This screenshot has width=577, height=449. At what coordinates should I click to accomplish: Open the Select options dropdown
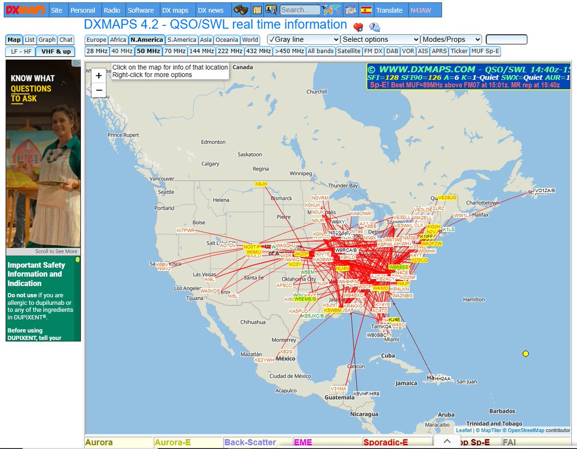tap(380, 39)
